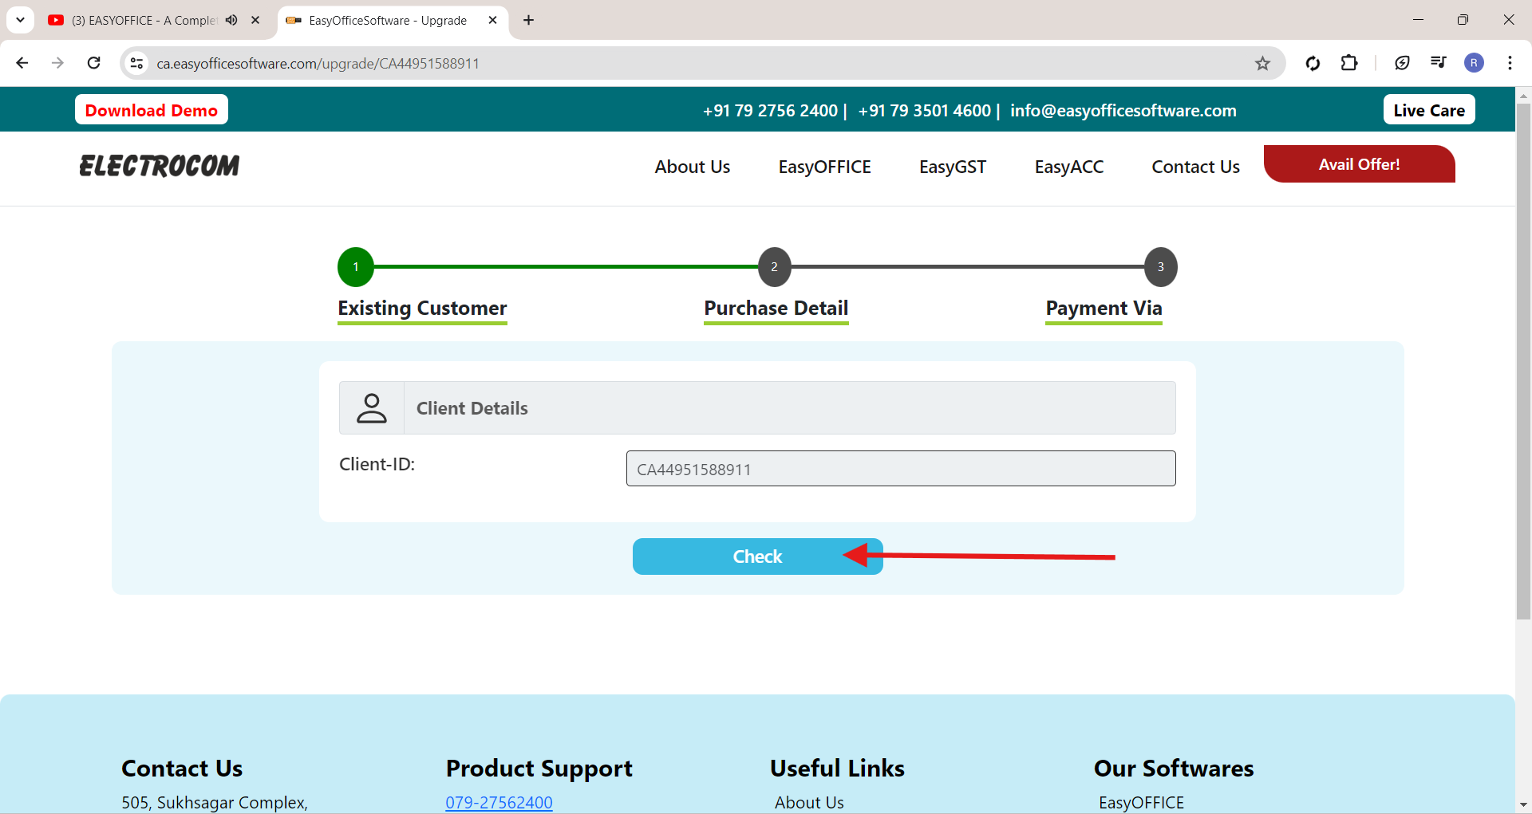
Task: Mute the YouTube tab audio icon
Action: tap(231, 20)
